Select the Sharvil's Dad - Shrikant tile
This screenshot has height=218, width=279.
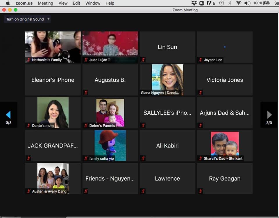(x=225, y=145)
